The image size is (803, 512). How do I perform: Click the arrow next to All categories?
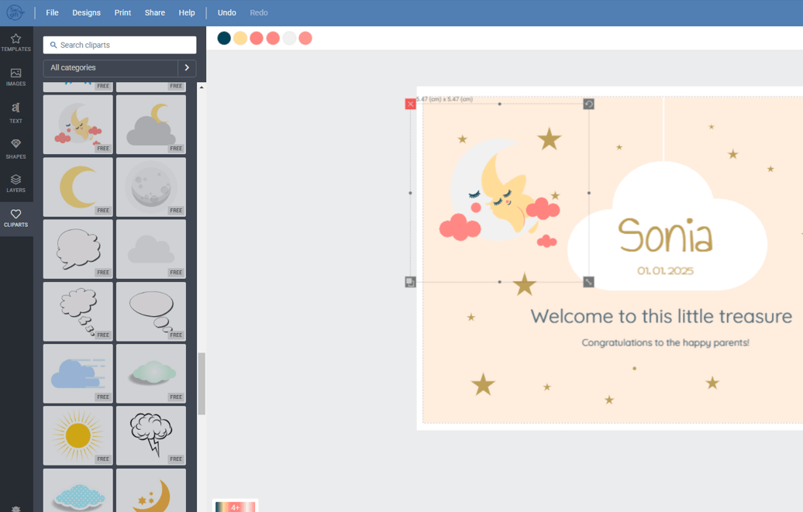coord(187,67)
